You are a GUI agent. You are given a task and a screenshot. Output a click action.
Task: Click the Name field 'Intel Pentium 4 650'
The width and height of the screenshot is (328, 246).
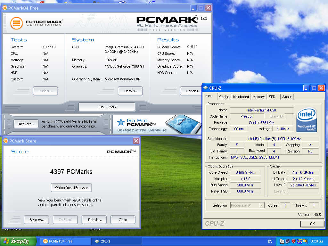pyautogui.click(x=261, y=110)
